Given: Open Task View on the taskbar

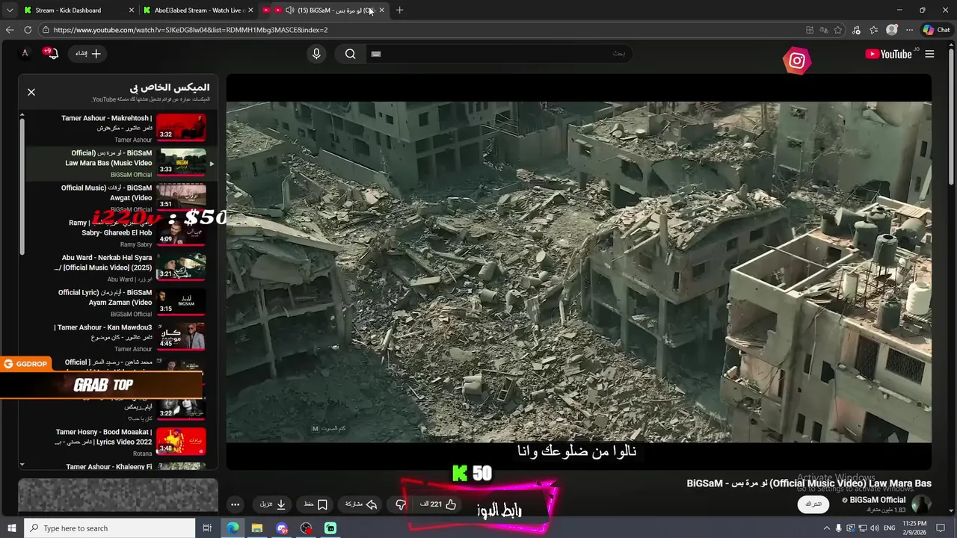Looking at the screenshot, I should point(207,528).
